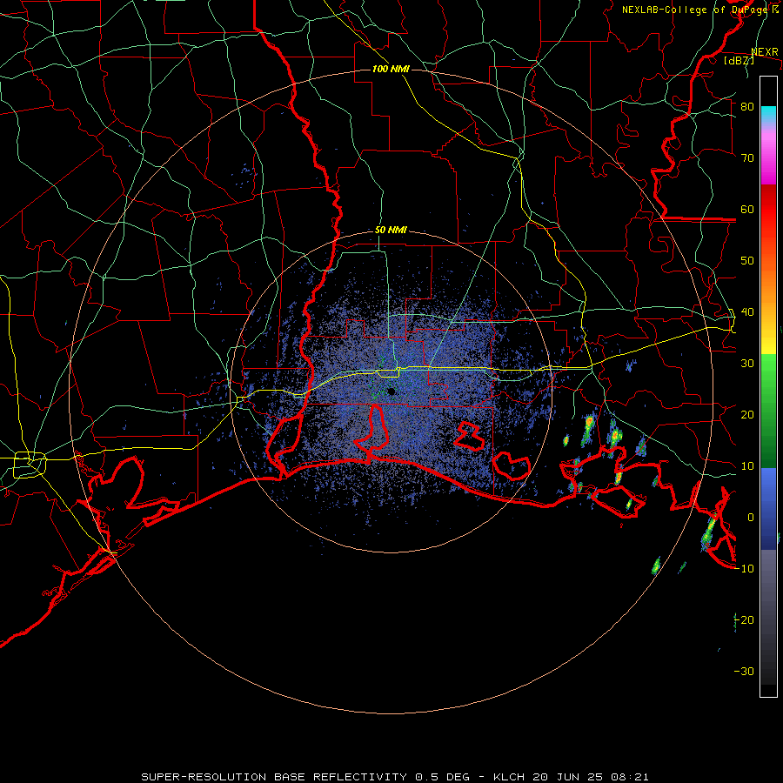Click the green segment of the reflectivity color bar
Screen dimensions: 783x783
tap(768, 411)
